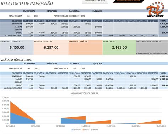Click the 08/04/2016 column header

coord(86,73)
